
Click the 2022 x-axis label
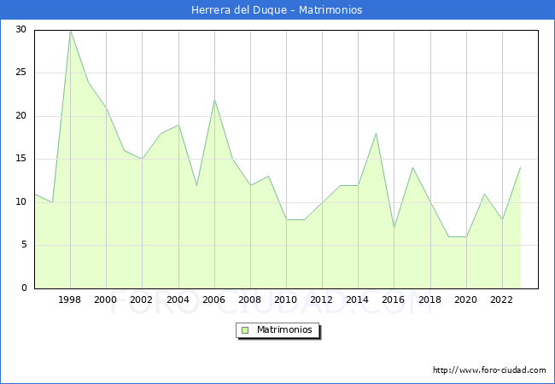point(502,300)
